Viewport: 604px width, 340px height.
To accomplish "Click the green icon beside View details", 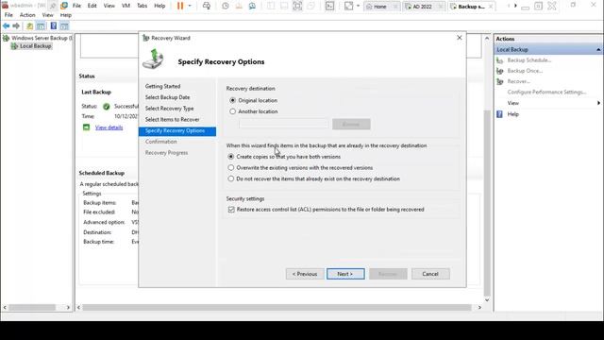I will [x=86, y=127].
